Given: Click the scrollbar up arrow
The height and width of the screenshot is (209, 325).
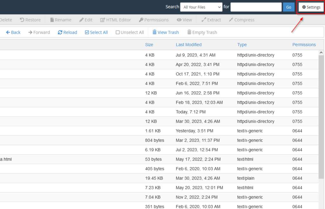Looking at the screenshot, I should pos(321,53).
